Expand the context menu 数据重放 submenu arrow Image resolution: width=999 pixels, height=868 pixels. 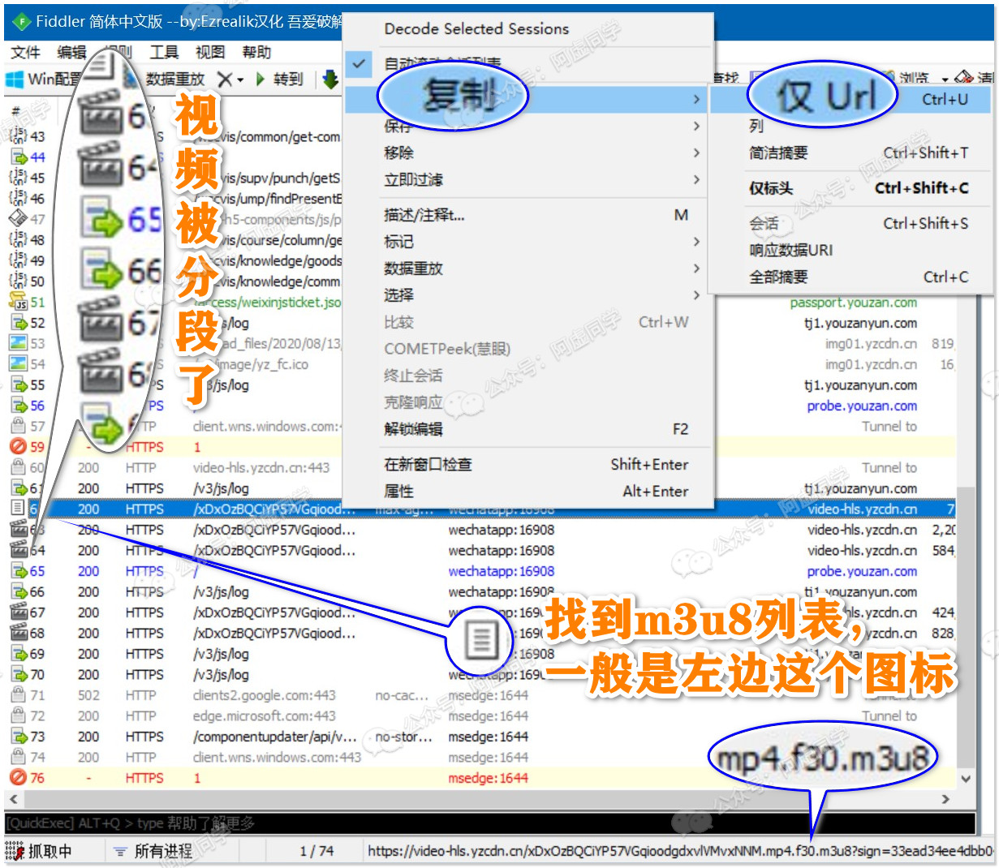(696, 268)
